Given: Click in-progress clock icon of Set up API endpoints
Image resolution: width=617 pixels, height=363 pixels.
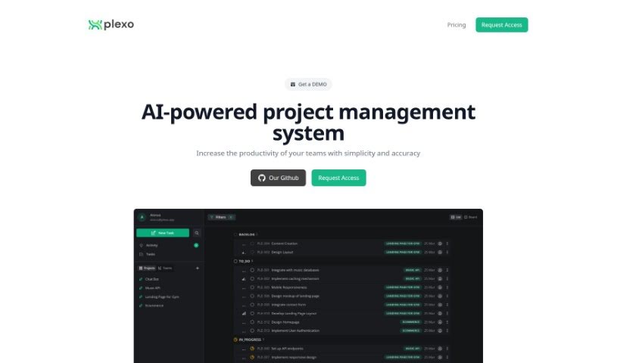Looking at the screenshot, I should [x=252, y=349].
